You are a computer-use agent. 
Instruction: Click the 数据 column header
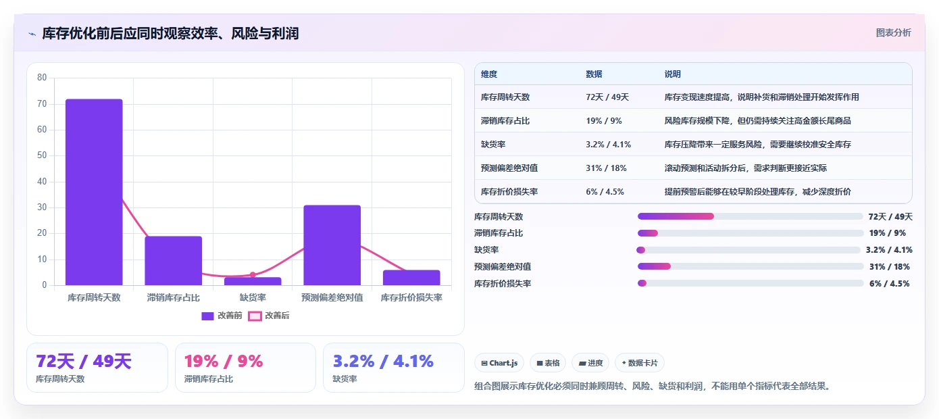click(x=594, y=74)
